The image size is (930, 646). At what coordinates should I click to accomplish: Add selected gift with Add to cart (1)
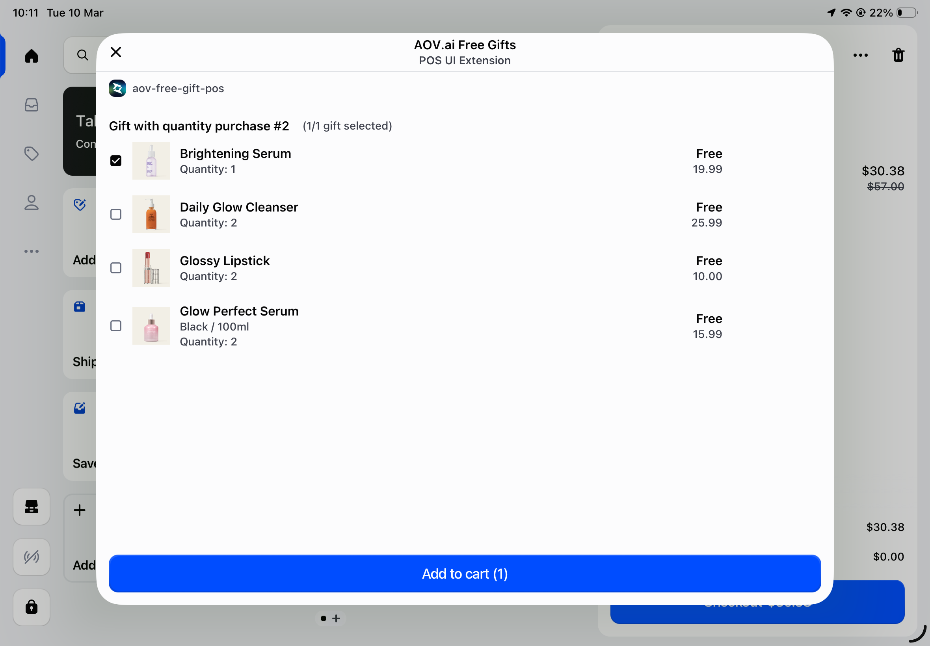[465, 574]
